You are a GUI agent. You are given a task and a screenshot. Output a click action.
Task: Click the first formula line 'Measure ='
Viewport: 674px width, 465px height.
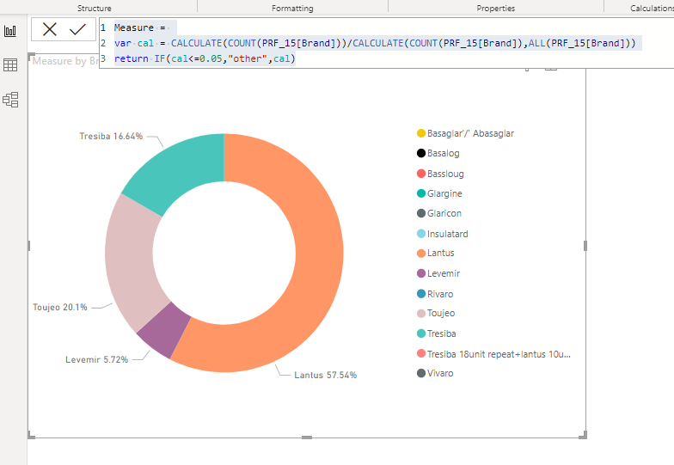tap(140, 28)
